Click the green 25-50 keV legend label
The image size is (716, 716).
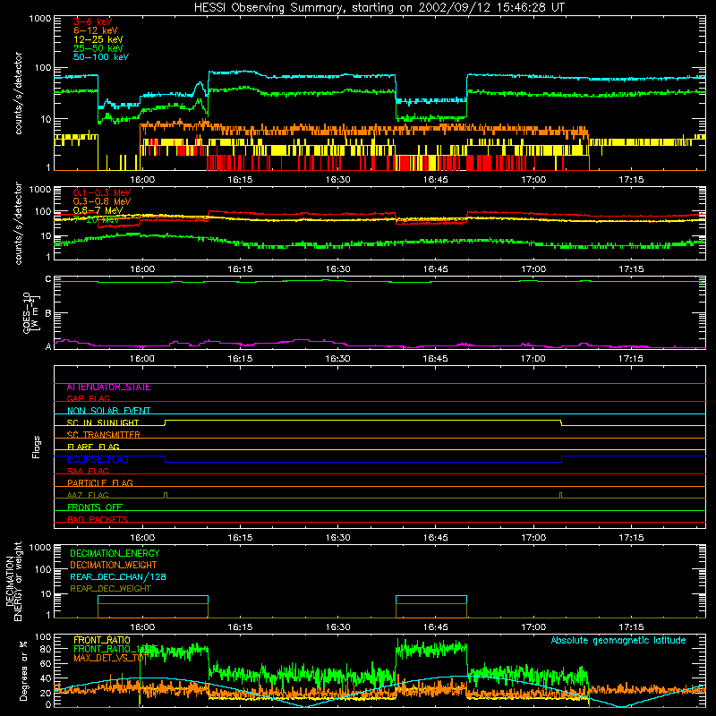pyautogui.click(x=98, y=48)
